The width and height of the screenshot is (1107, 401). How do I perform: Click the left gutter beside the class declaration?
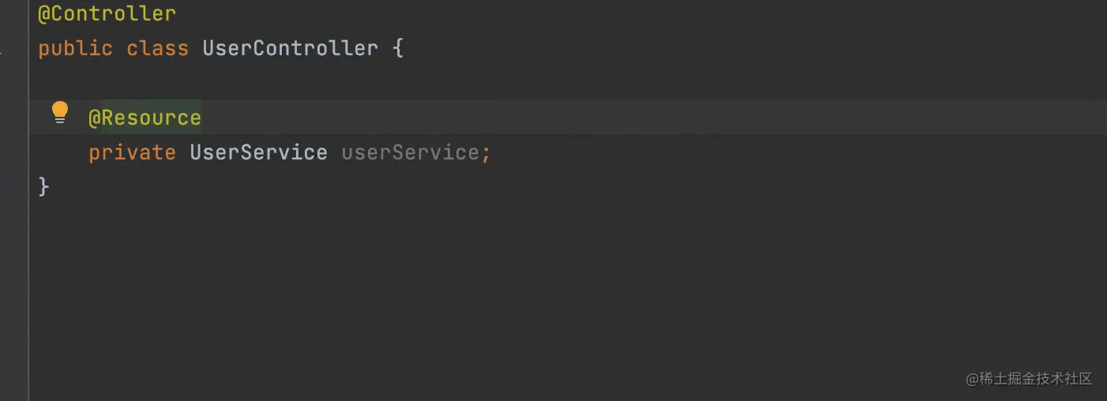click(13, 48)
